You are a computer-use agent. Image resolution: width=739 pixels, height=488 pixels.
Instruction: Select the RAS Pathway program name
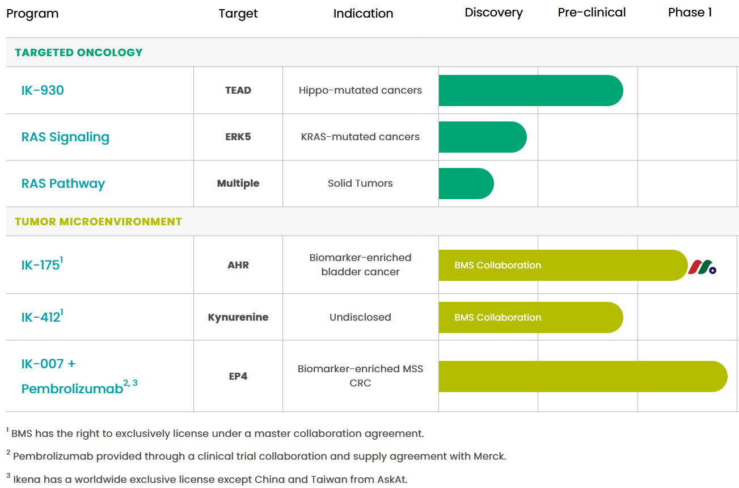[63, 183]
